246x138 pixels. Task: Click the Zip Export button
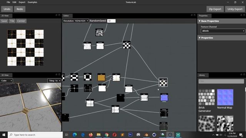pos(215,9)
